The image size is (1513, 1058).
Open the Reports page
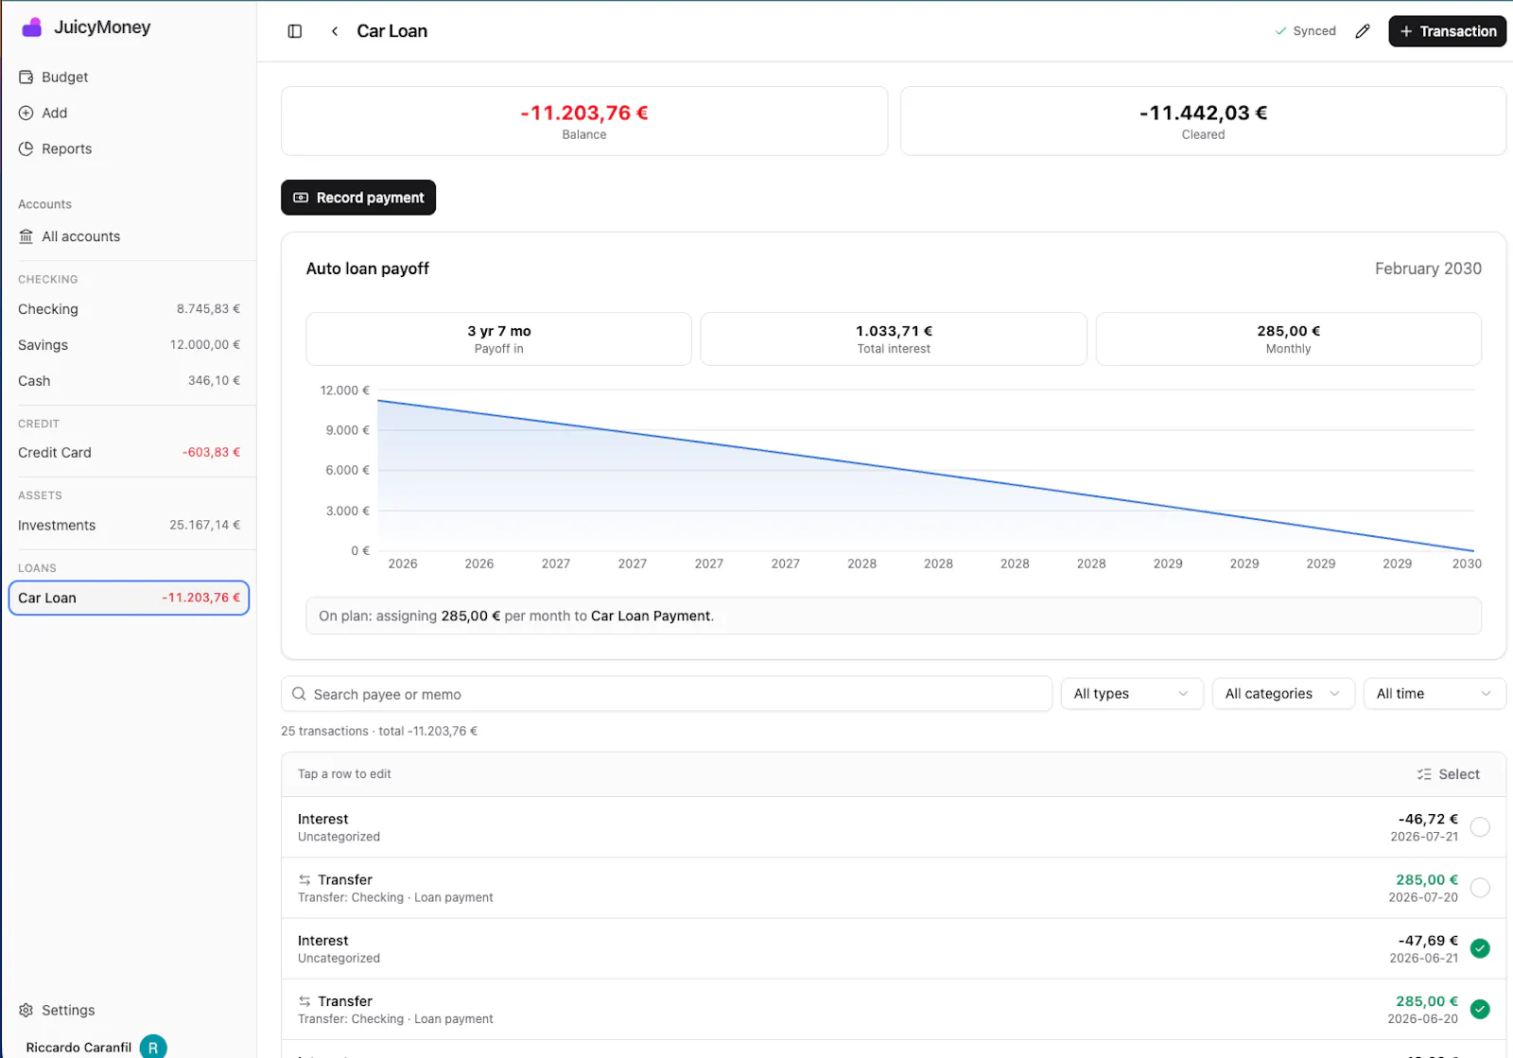click(129, 149)
